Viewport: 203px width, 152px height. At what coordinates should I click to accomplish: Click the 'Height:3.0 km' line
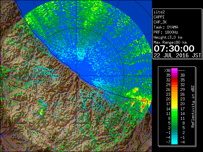(x=168, y=37)
